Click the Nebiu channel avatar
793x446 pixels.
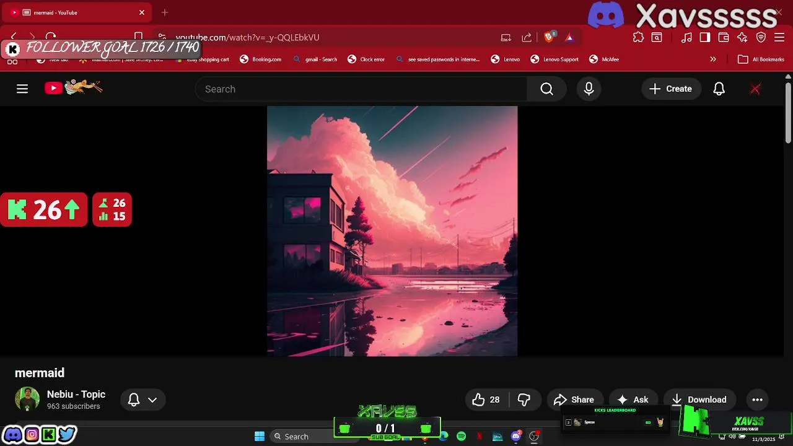[27, 400]
